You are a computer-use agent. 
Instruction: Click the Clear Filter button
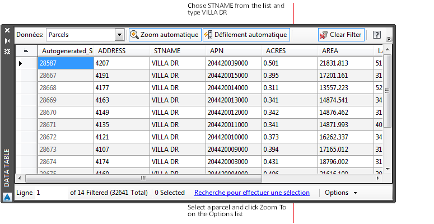(341, 35)
